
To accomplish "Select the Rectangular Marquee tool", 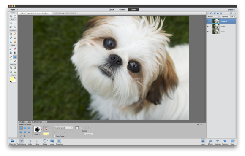I will tap(15, 23).
